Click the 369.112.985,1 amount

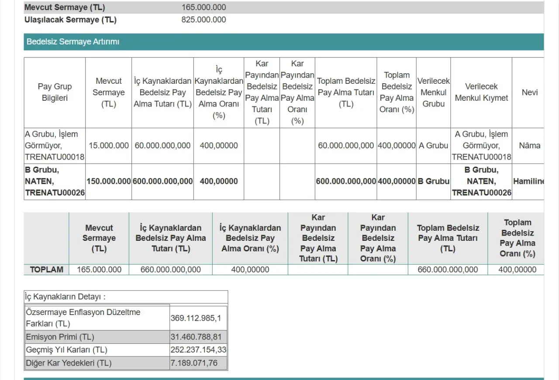196,318
